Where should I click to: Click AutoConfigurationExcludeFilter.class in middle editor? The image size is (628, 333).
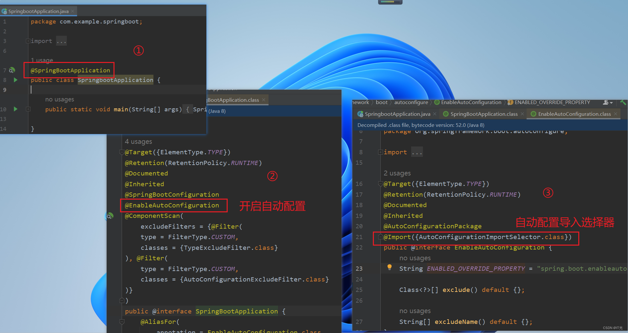pyautogui.click(x=254, y=280)
